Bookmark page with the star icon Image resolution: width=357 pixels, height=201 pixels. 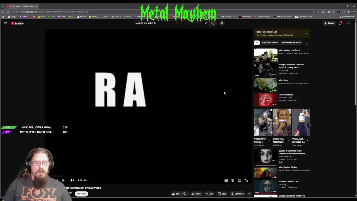click(318, 12)
